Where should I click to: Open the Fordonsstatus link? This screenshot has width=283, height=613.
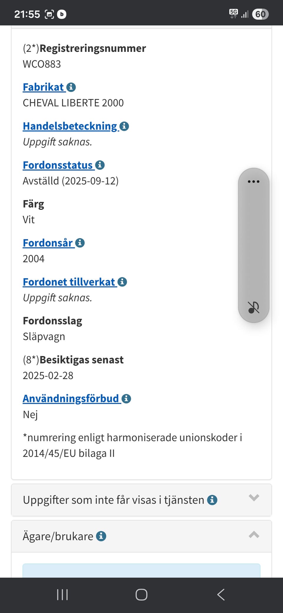click(58, 165)
